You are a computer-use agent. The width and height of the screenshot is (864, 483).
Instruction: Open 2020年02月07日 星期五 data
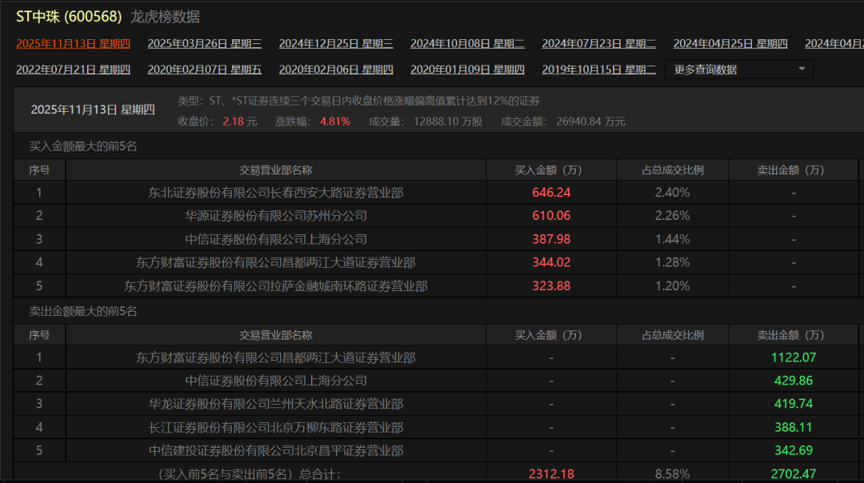(x=205, y=70)
